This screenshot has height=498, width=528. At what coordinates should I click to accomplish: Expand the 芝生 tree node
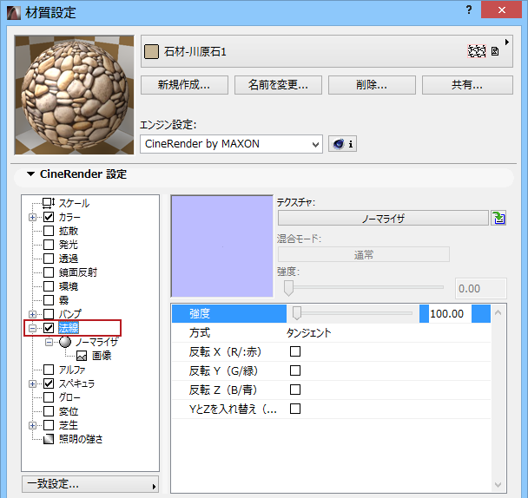32,426
